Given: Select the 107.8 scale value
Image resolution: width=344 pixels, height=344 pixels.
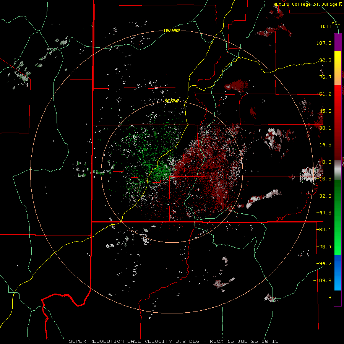Looking at the screenshot, I should (x=324, y=43).
